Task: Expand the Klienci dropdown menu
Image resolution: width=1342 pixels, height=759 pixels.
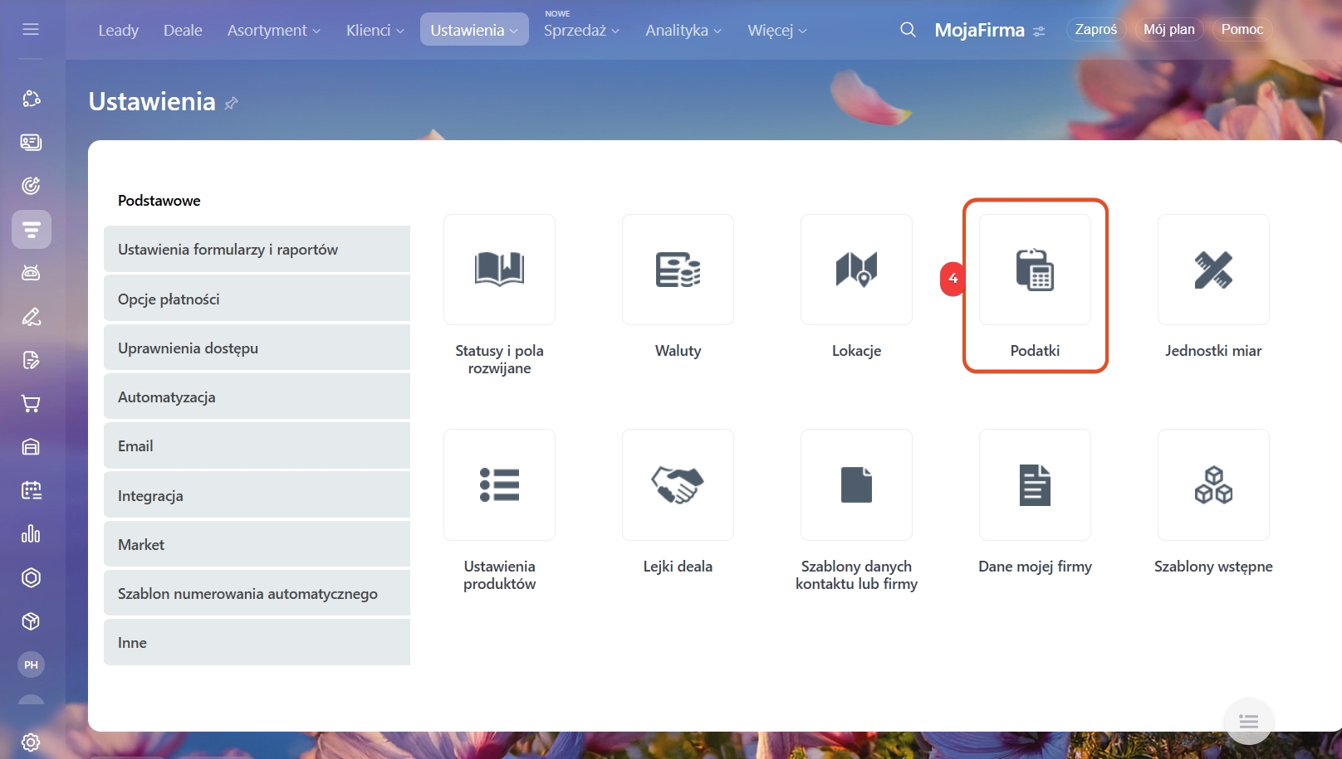Action: pyautogui.click(x=375, y=31)
